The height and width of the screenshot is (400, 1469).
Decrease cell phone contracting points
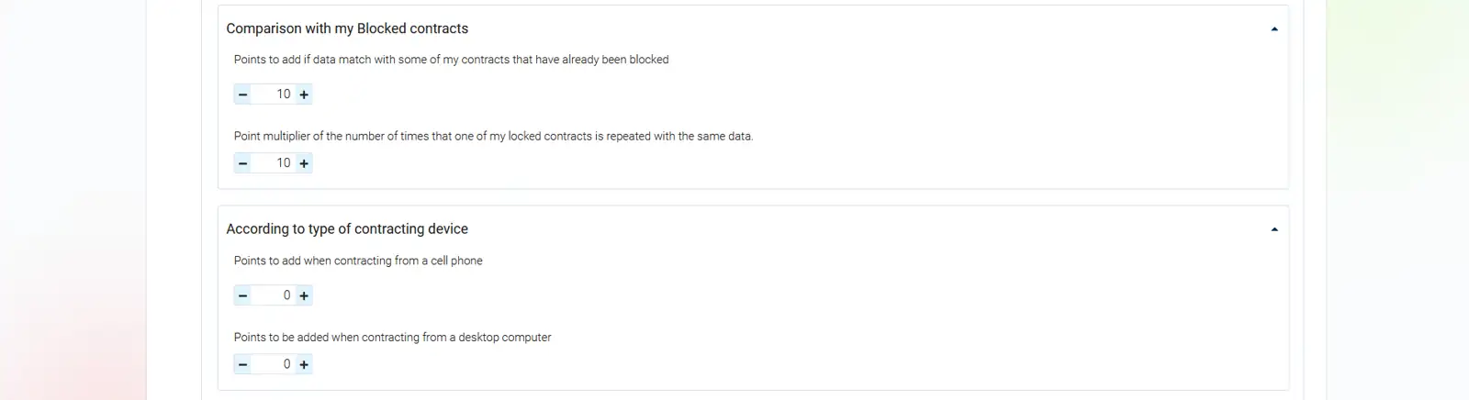click(242, 295)
